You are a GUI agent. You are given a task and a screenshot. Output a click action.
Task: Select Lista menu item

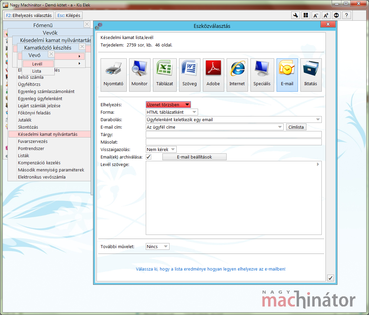[x=38, y=71]
